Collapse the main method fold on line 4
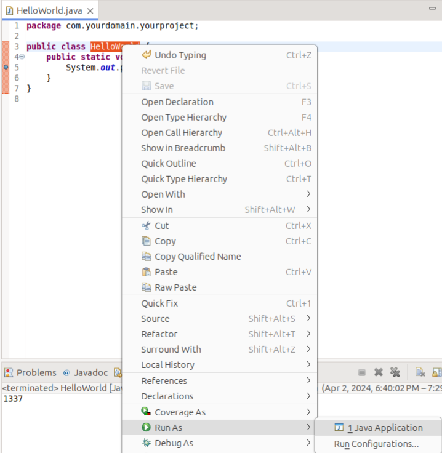Image resolution: width=442 pixels, height=453 pixels. [22, 57]
